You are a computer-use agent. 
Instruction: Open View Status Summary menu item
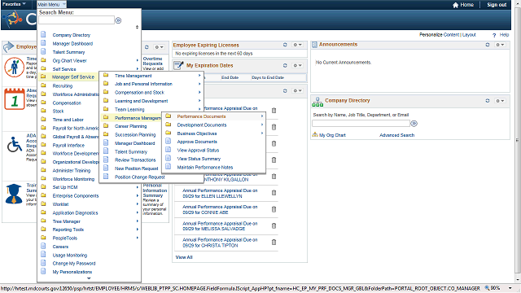click(199, 159)
